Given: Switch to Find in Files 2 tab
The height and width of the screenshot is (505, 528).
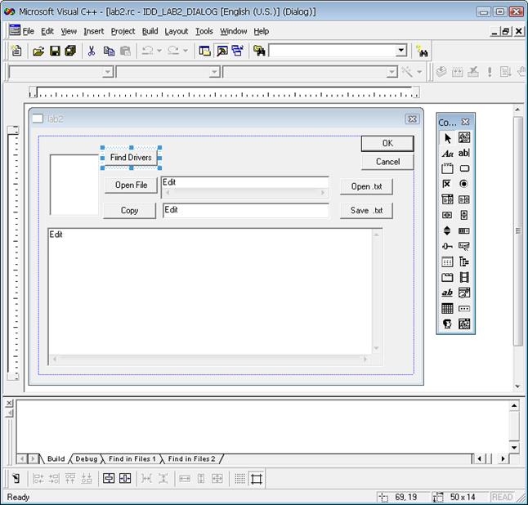Looking at the screenshot, I should (191, 459).
